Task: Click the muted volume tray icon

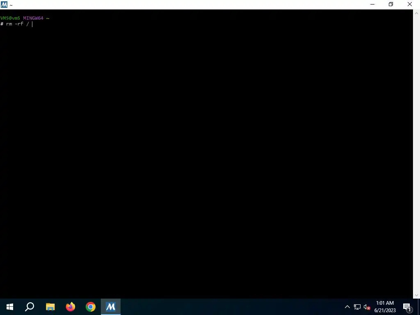Action: click(367, 307)
